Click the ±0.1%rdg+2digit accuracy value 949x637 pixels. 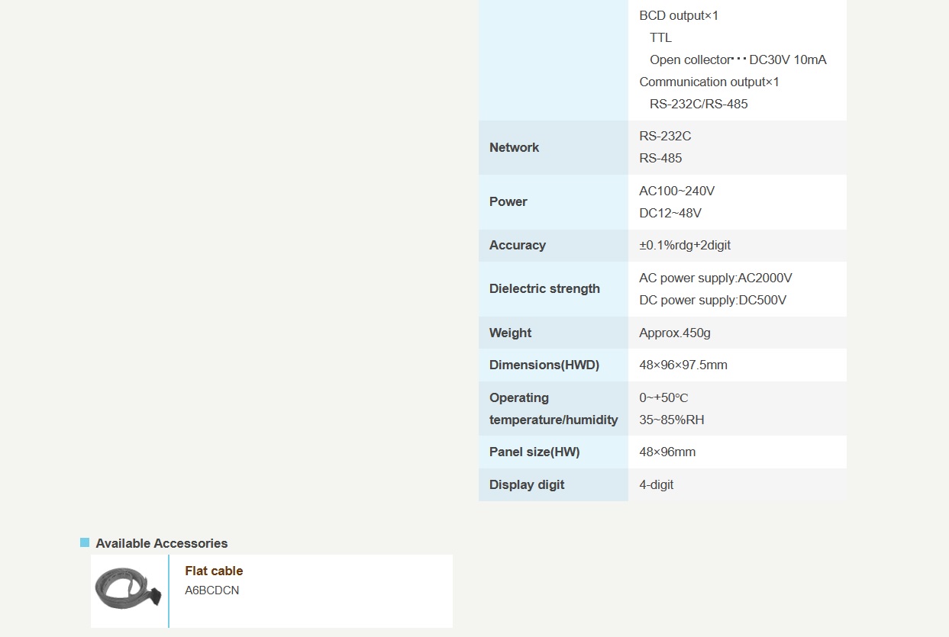685,245
